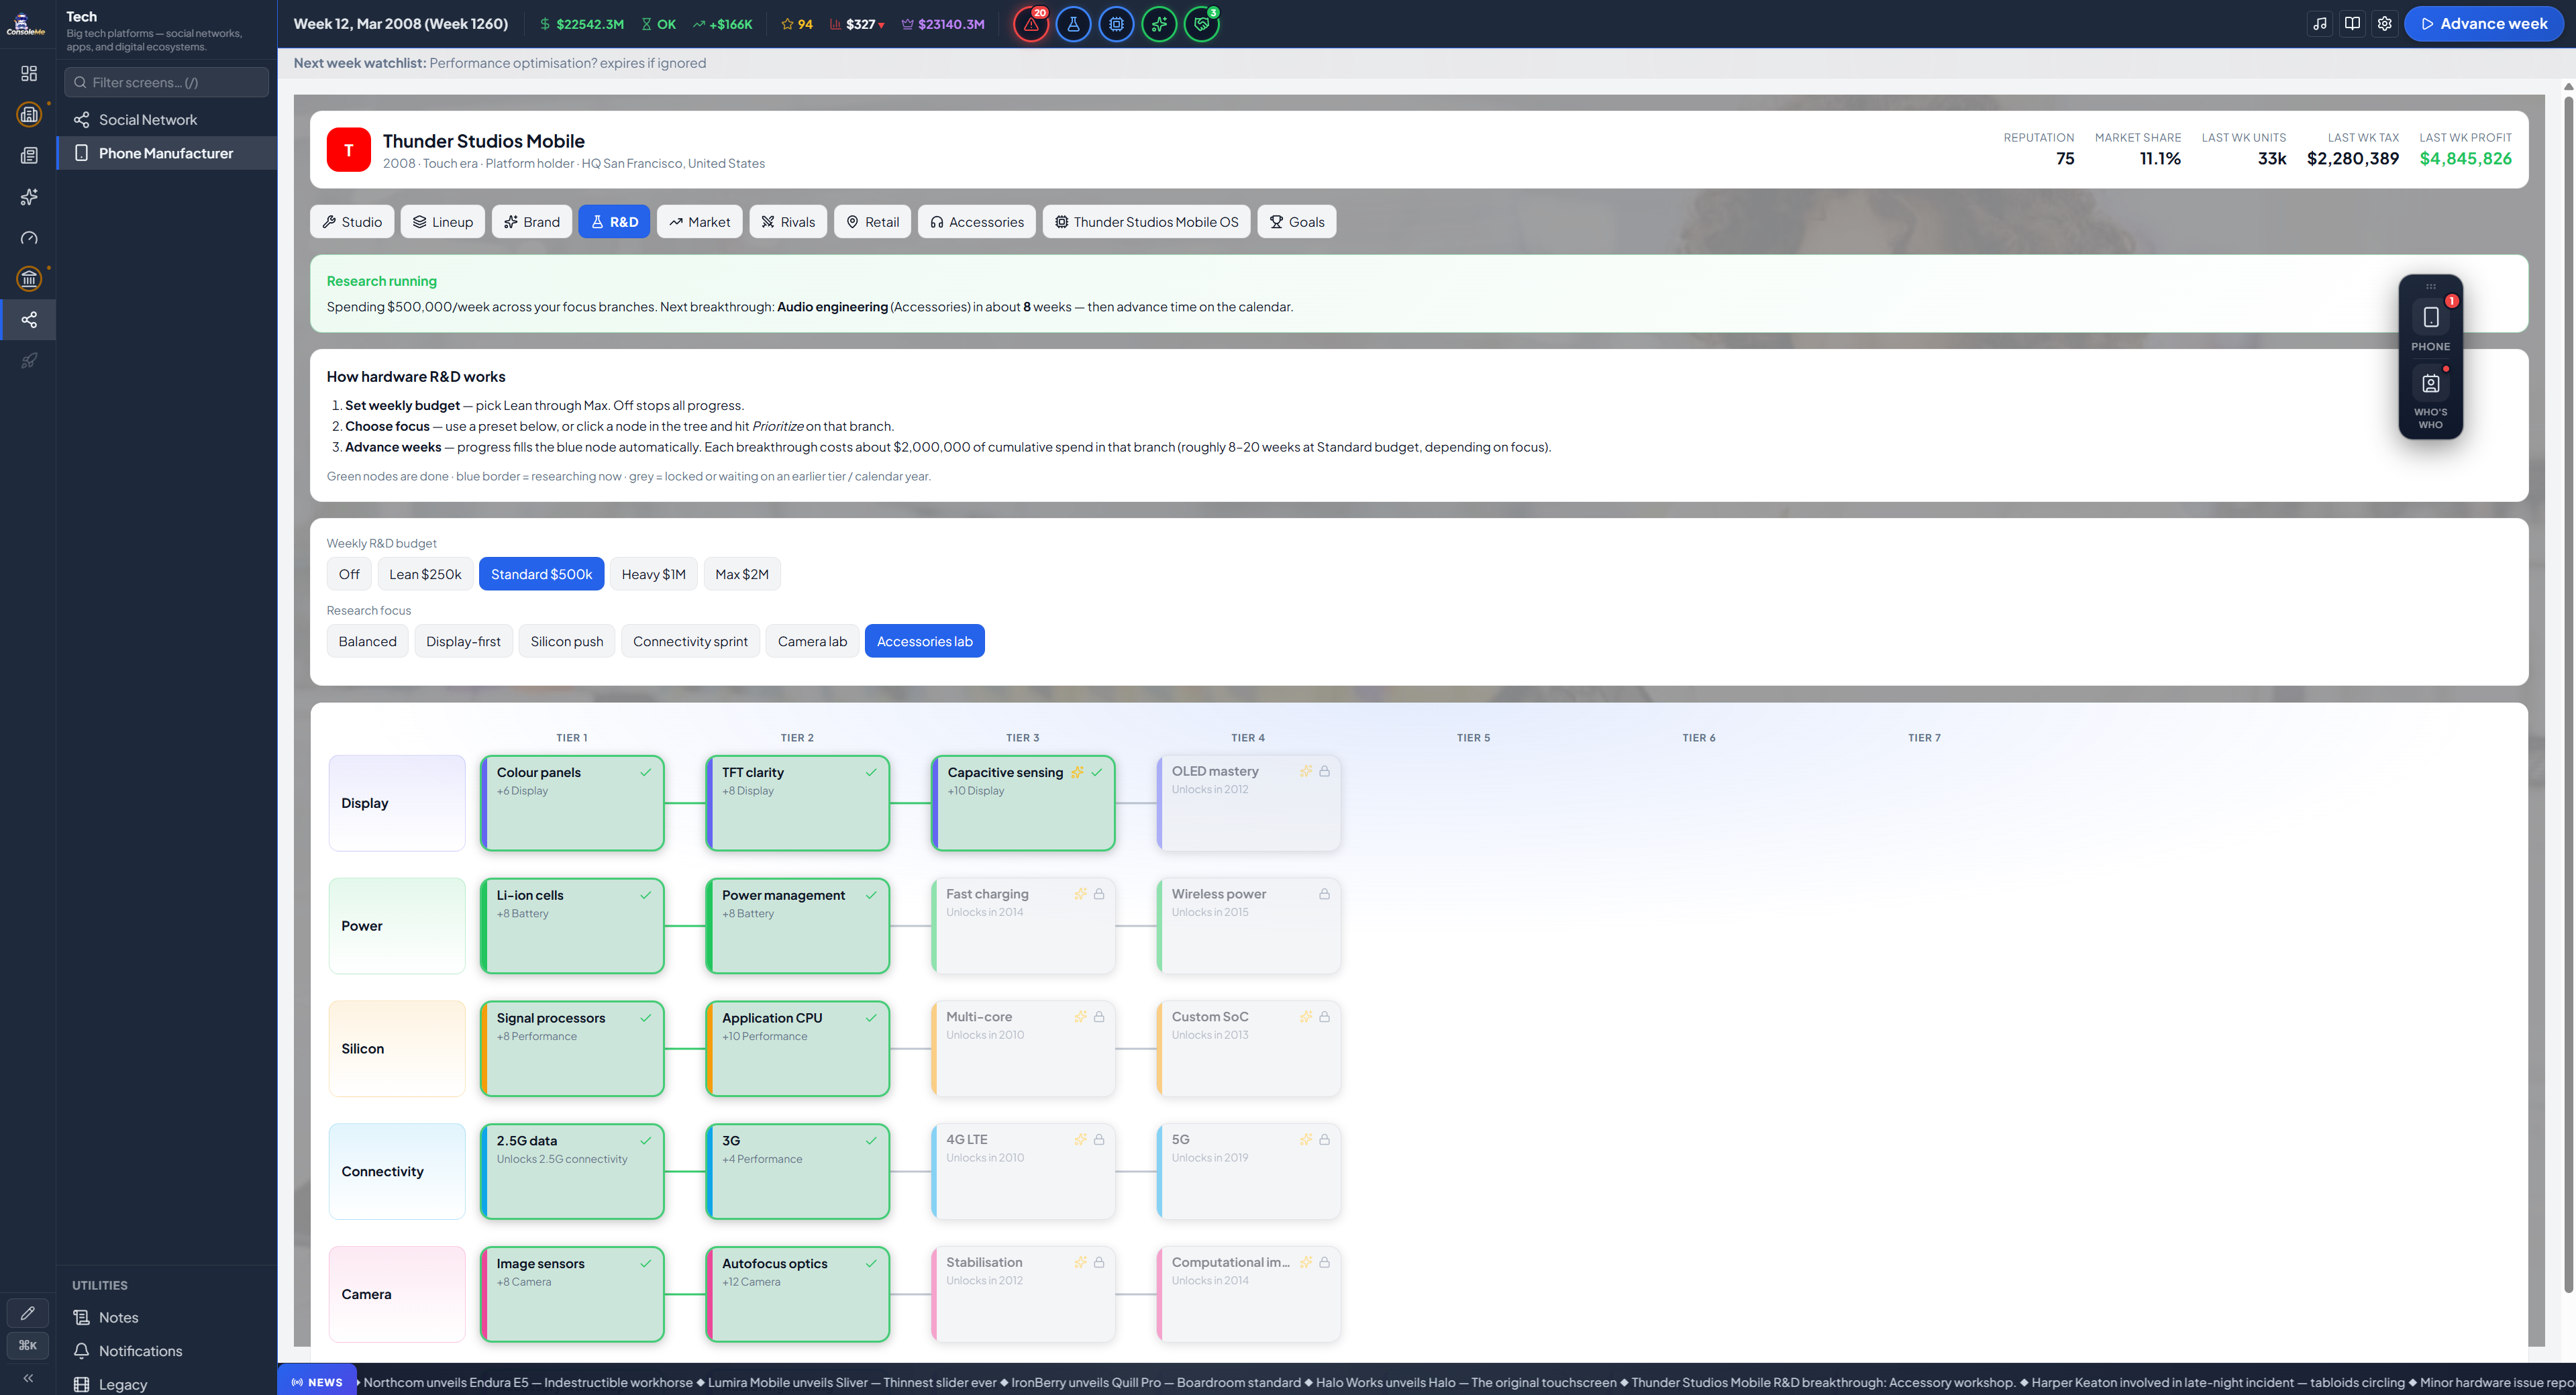Expand the $327 stock price dropdown arrow
Image resolution: width=2576 pixels, height=1395 pixels.
point(881,25)
